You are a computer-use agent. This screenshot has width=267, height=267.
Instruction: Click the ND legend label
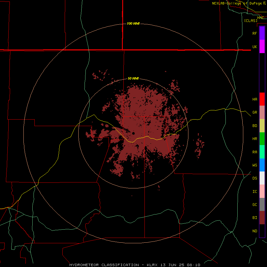click(255, 231)
